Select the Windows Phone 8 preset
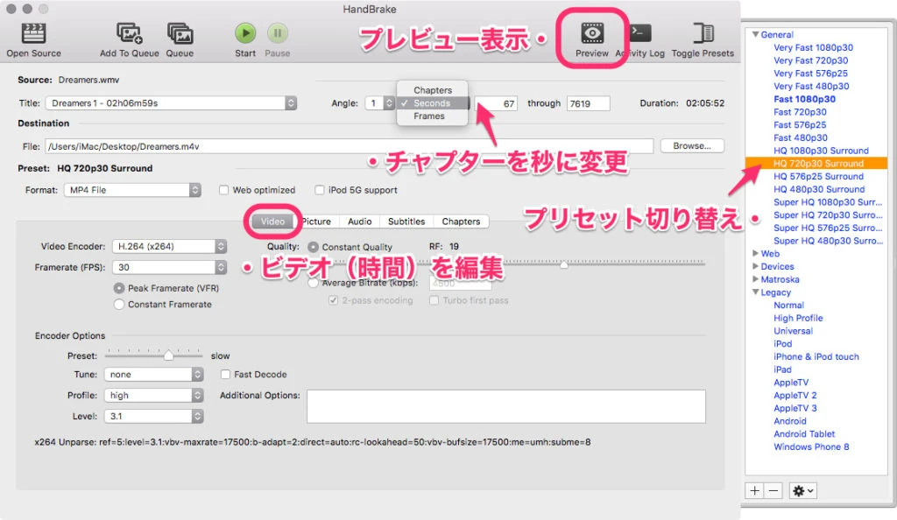This screenshot has width=897, height=520. (x=811, y=446)
